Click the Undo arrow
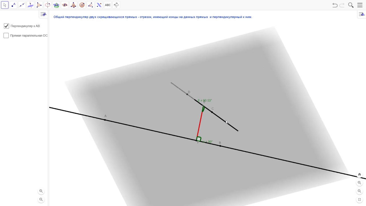Viewport: 366px width, 206px height. 335,5
